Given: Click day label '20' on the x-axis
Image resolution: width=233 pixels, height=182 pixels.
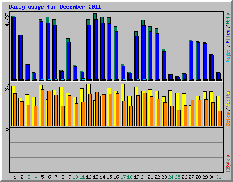Looking at the screenshot, I should click(143, 177).
